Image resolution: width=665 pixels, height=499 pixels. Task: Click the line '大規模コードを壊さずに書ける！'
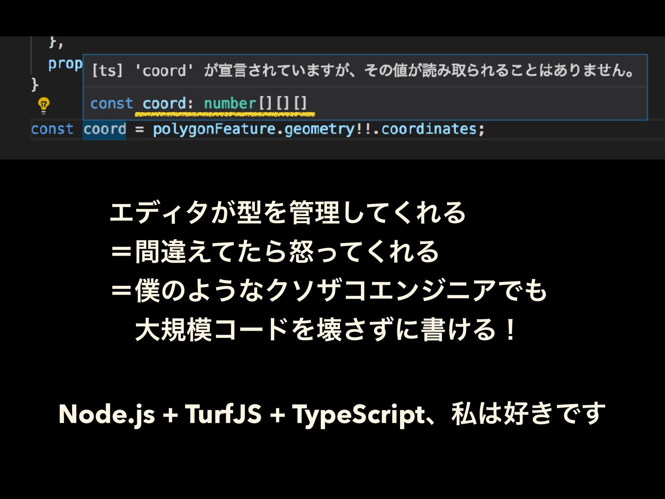point(326,330)
